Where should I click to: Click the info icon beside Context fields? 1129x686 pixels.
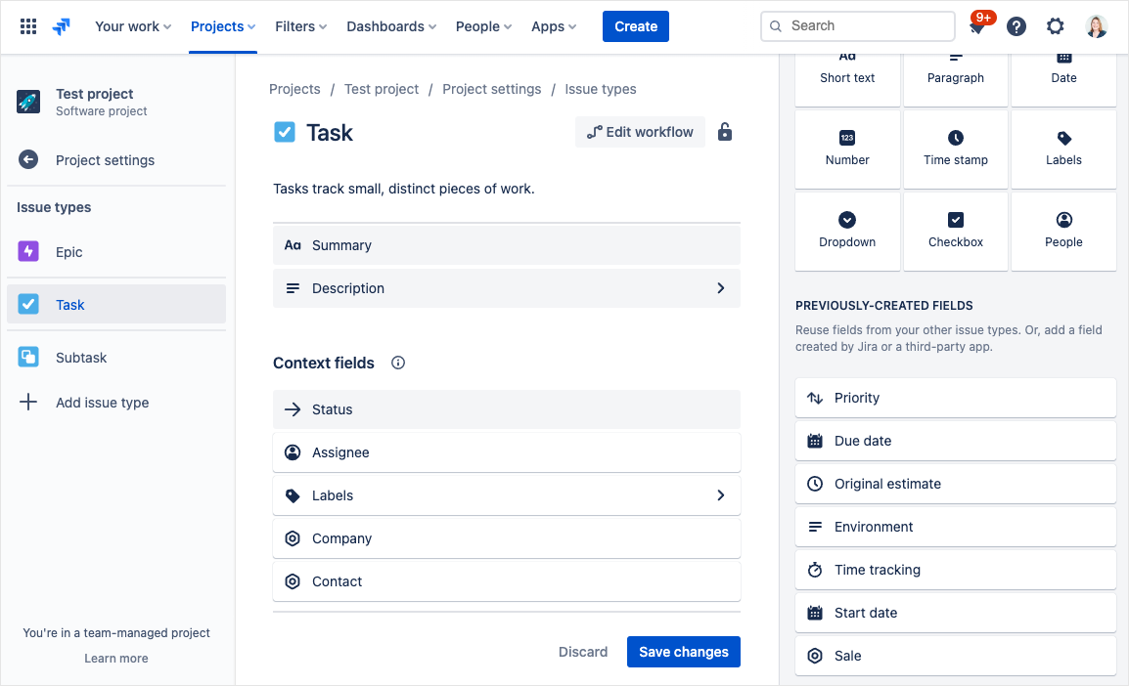click(x=398, y=363)
